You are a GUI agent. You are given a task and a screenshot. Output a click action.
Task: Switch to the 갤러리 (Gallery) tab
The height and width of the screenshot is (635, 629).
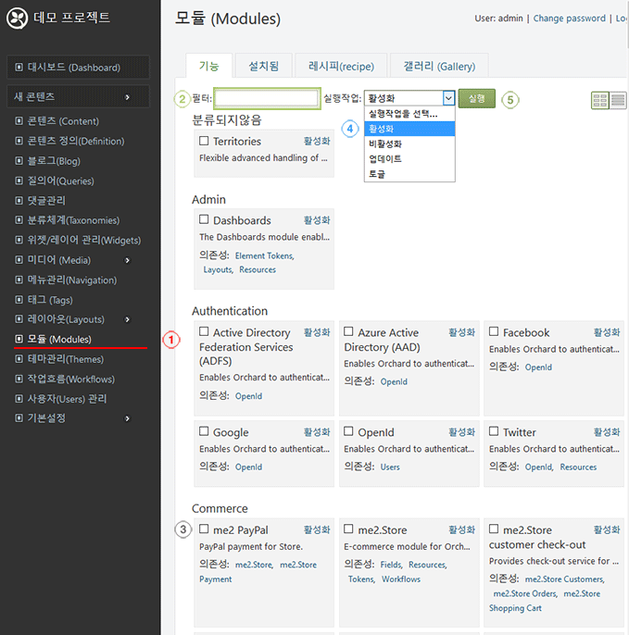pos(439,66)
